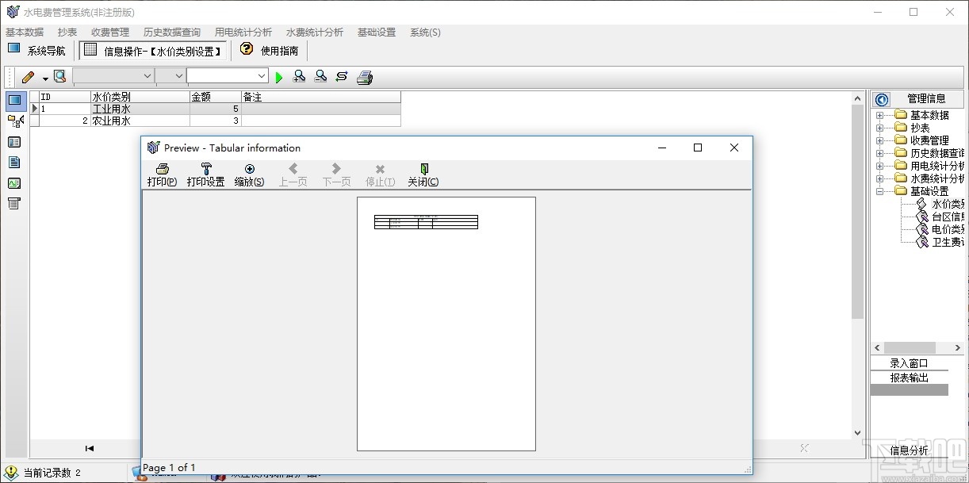Select 台区信息 item in the tree
The height and width of the screenshot is (483, 969).
point(948,217)
